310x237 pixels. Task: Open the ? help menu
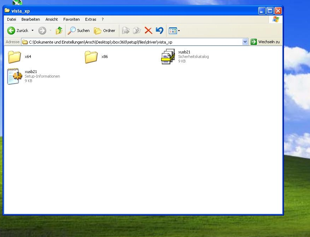103,19
